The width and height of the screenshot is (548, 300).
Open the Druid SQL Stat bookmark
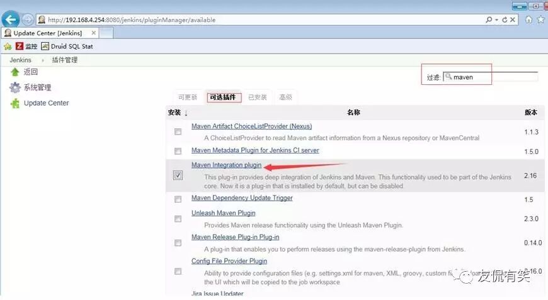67,46
